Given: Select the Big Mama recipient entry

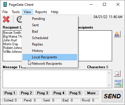Looking at the screenshot, I should coord(13,36).
